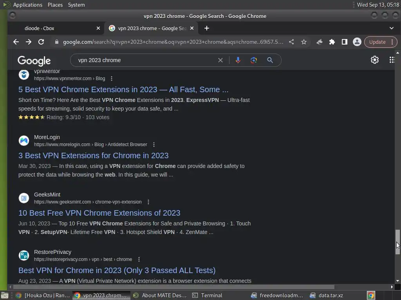The width and height of the screenshot is (401, 300).
Task: Click the '103 votes' rating text
Action: coord(97,117)
